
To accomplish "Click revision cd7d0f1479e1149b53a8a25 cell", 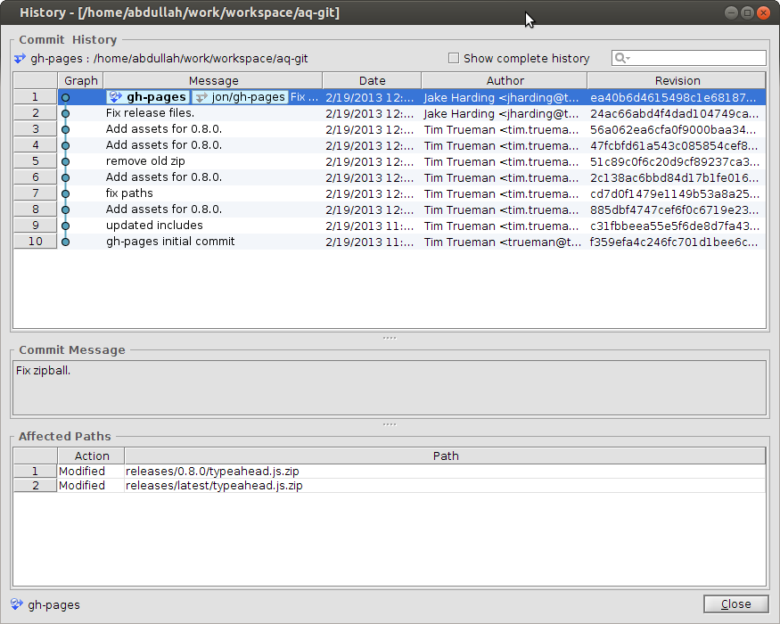I will tap(675, 194).
